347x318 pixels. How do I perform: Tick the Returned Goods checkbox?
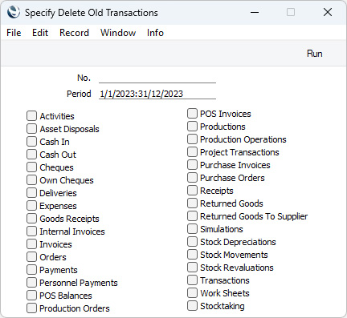coord(192,203)
